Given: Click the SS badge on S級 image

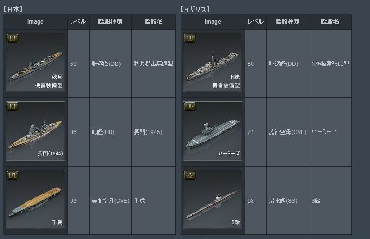Looking at the screenshot, I should 190,175.
